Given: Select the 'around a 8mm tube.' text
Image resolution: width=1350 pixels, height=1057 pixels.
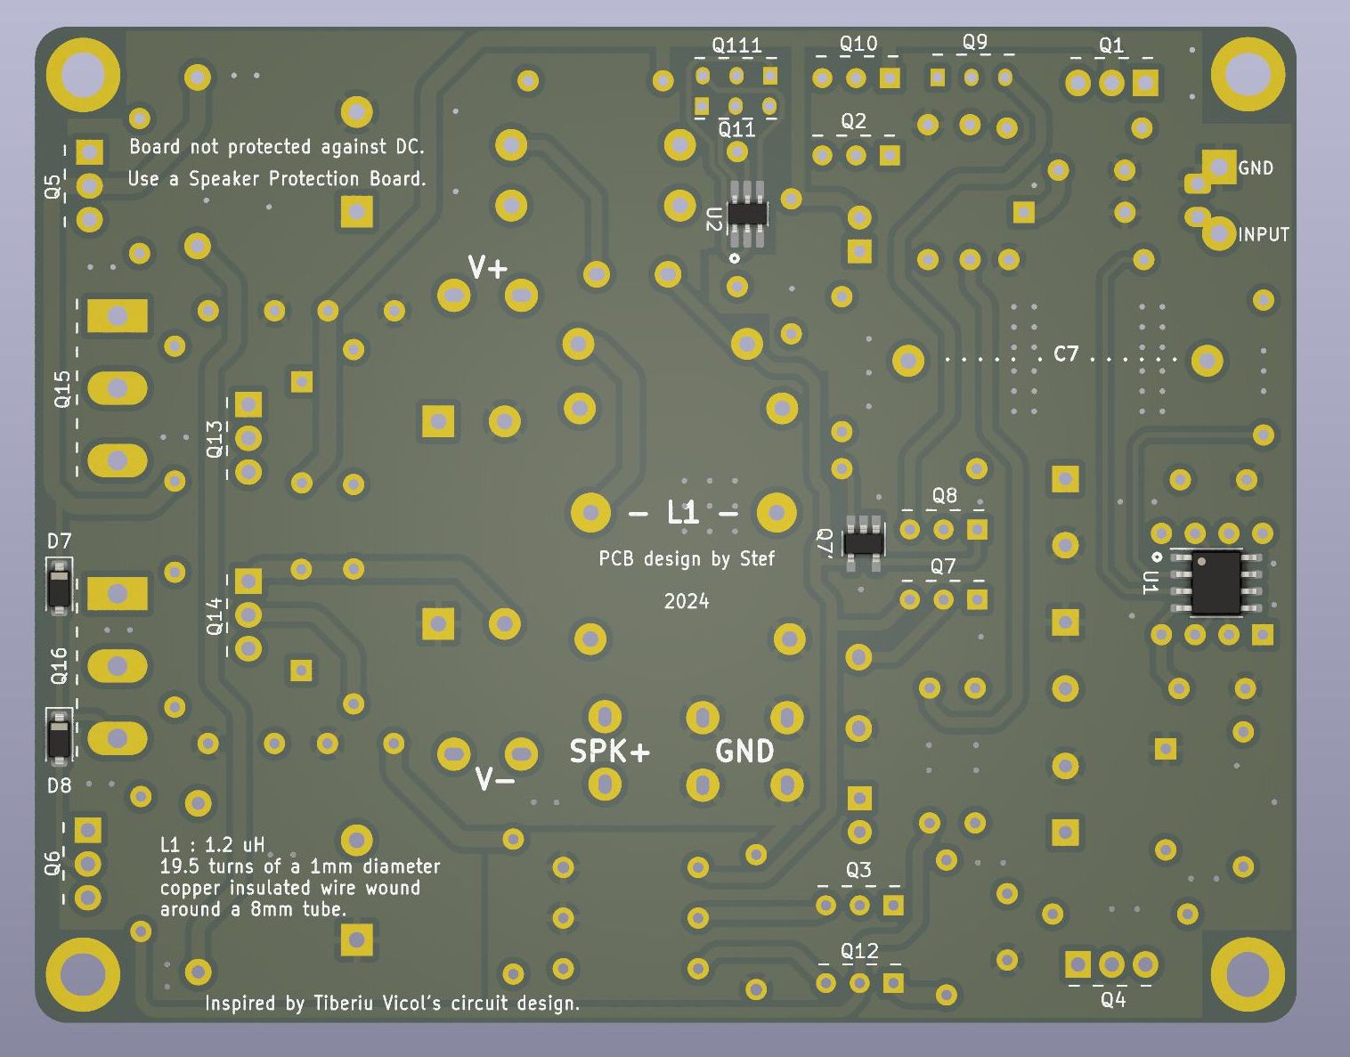Looking at the screenshot, I should [x=253, y=909].
